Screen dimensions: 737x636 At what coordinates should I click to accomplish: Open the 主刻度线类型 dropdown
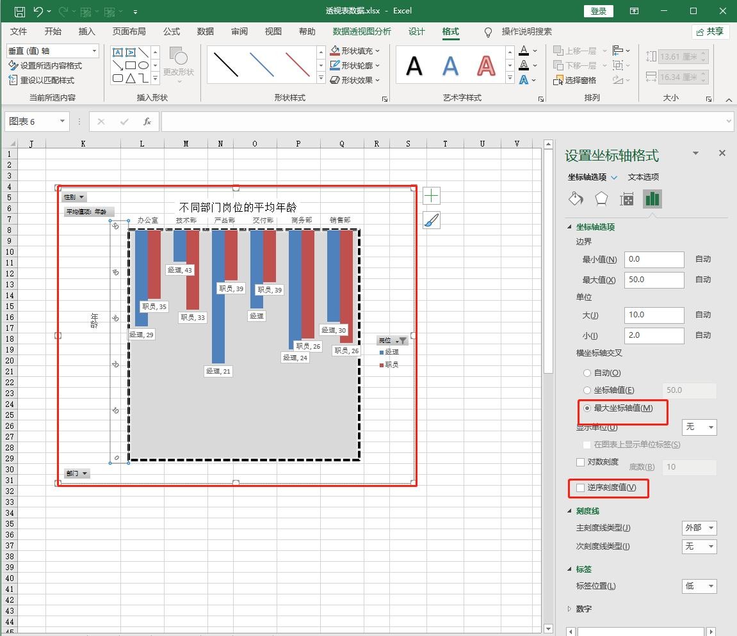click(x=699, y=528)
